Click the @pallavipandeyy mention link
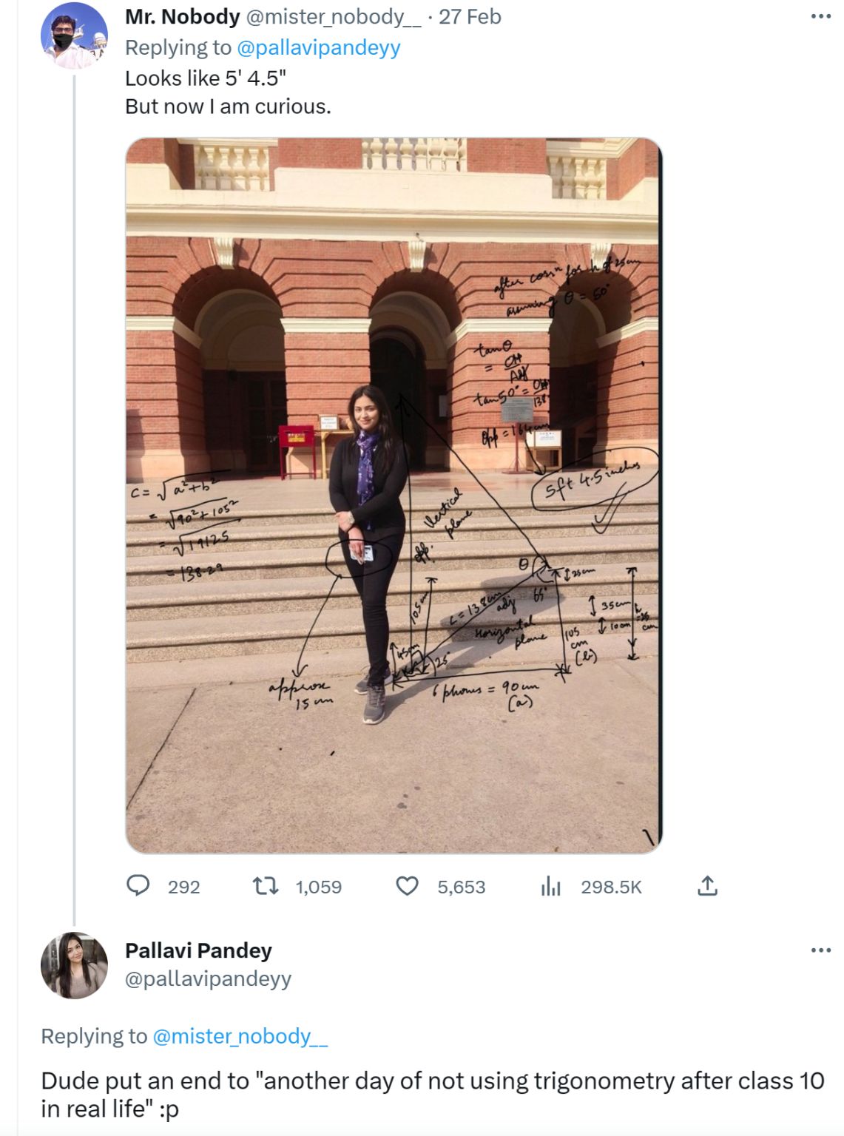Viewport: 844px width, 1136px height. click(x=318, y=47)
